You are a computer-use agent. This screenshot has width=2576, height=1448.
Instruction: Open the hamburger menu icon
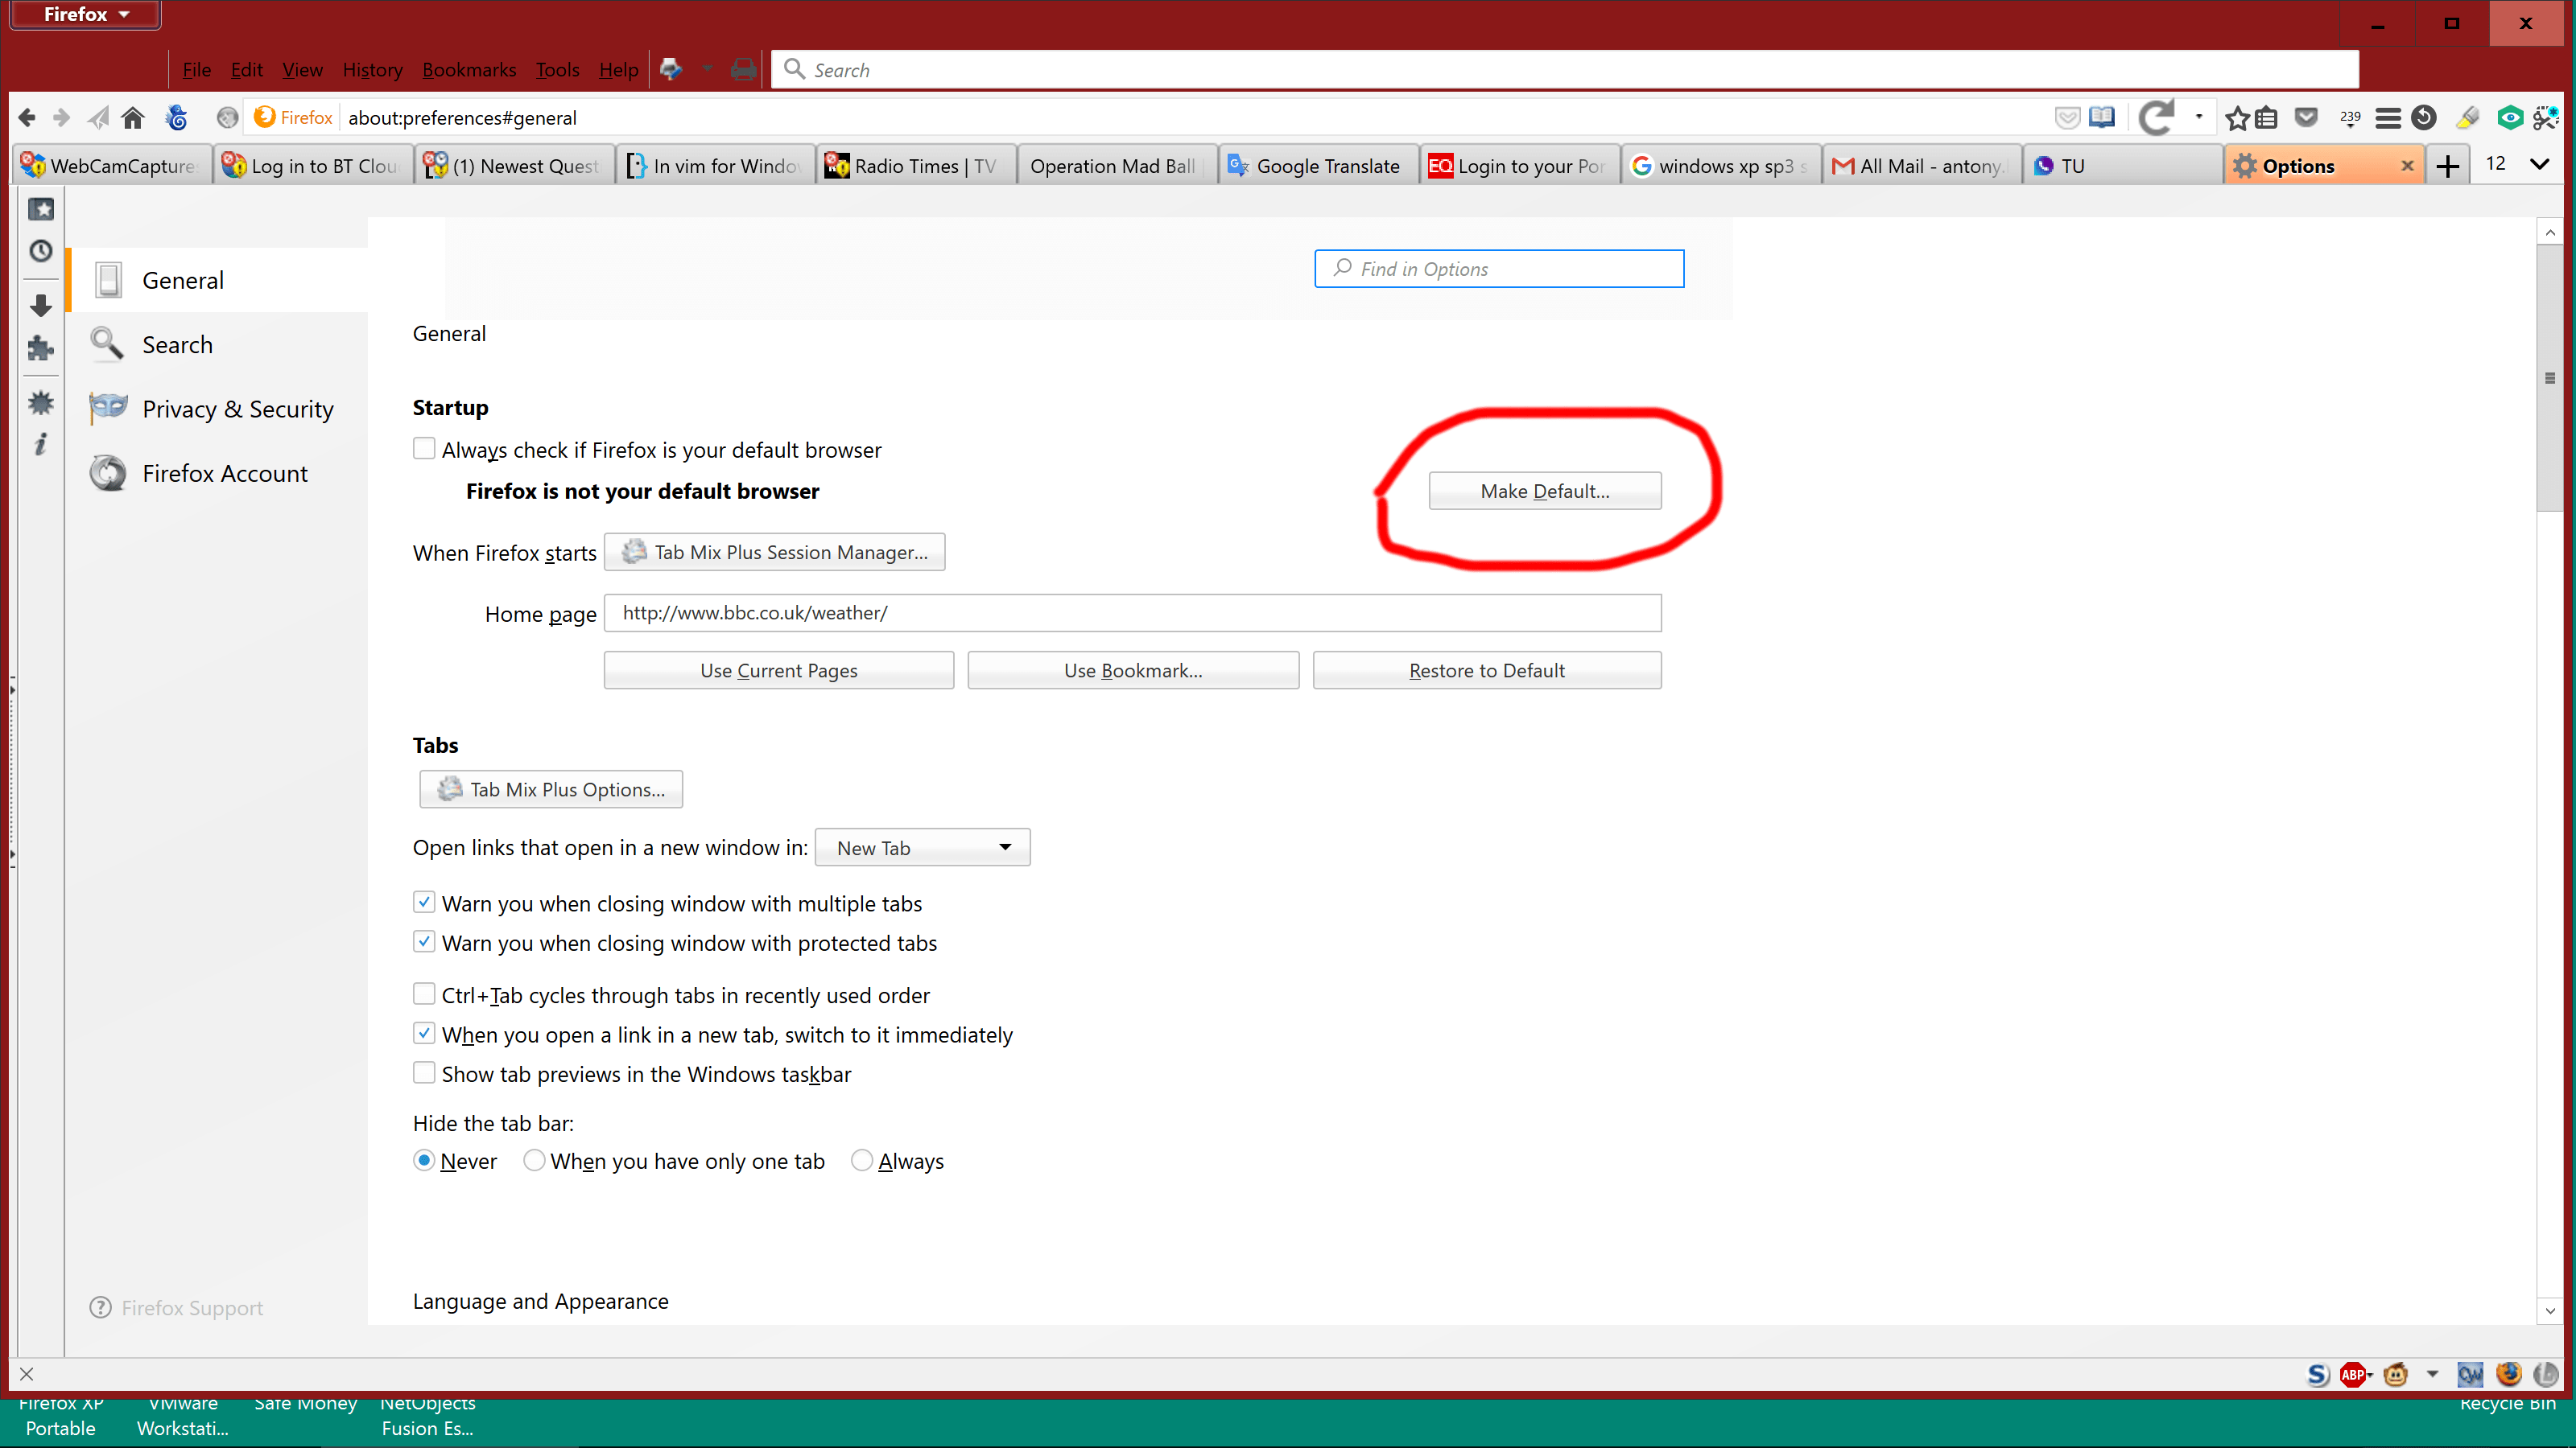point(2388,118)
